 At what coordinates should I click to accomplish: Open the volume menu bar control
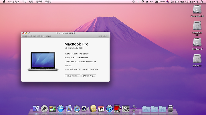click(x=151, y=2)
